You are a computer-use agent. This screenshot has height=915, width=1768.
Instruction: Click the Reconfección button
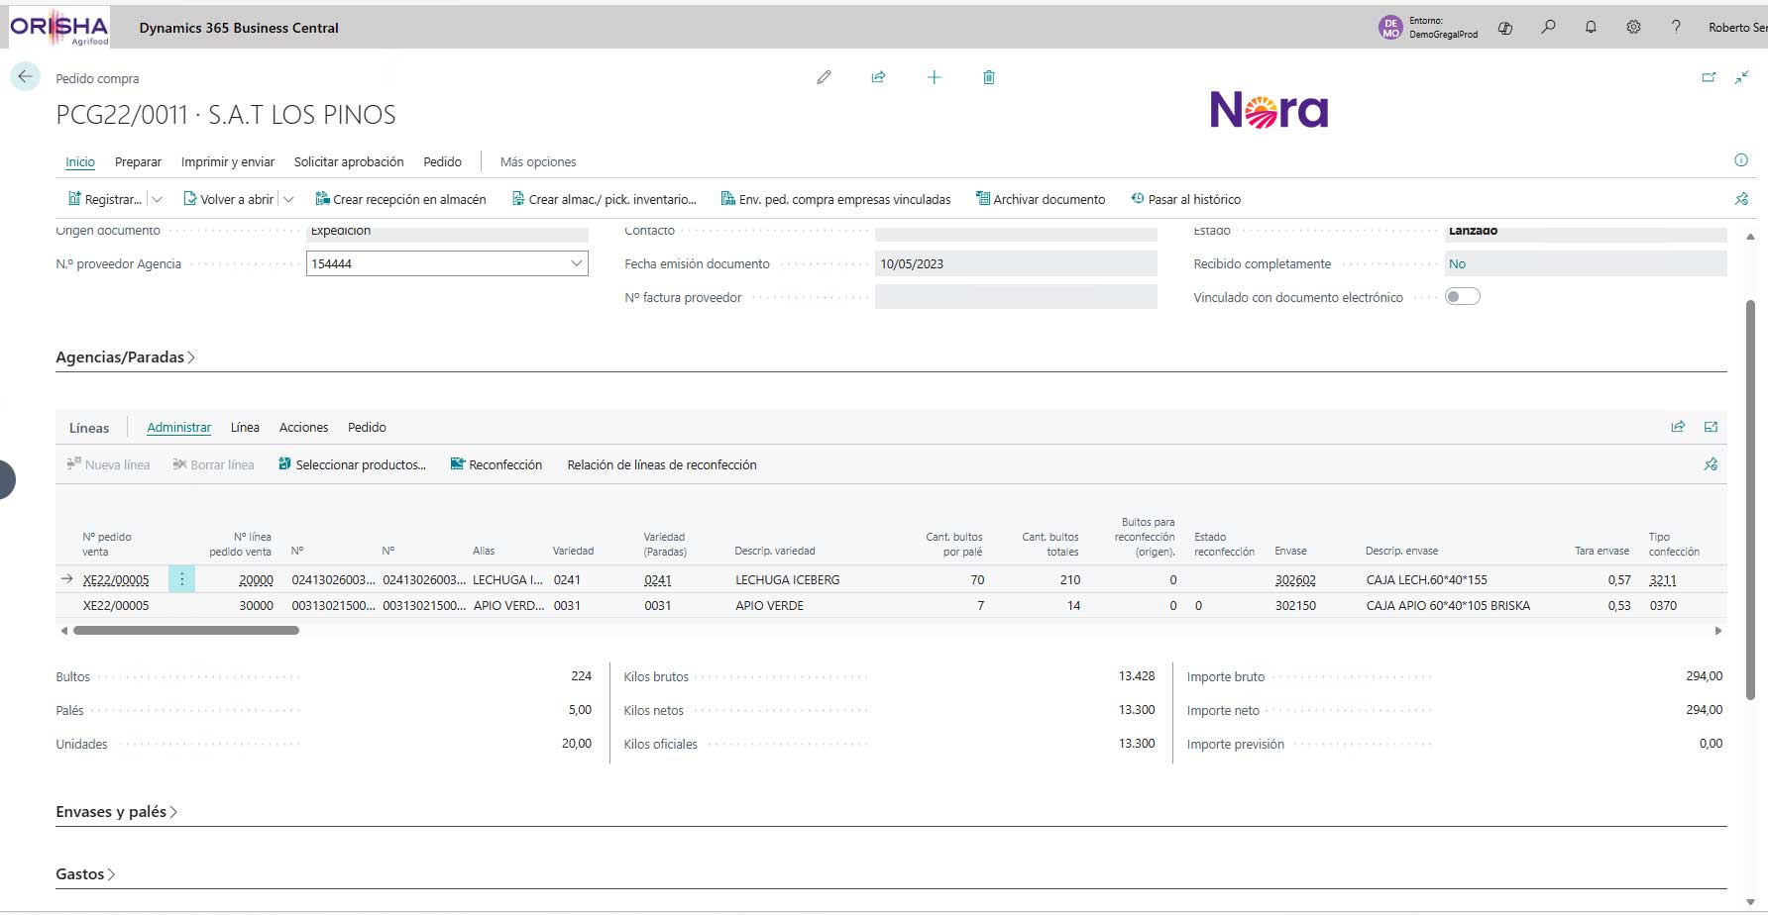pyautogui.click(x=497, y=464)
